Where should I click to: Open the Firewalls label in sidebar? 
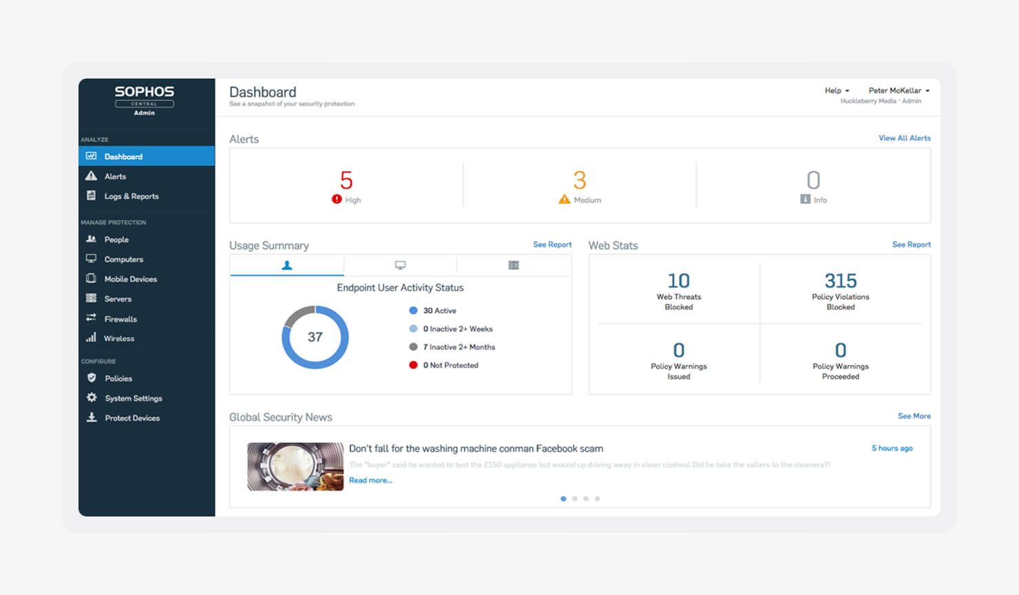[x=120, y=319]
